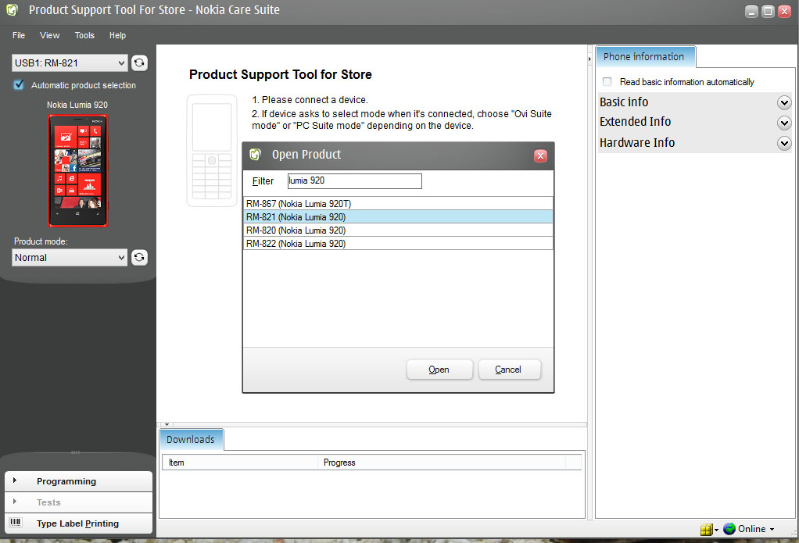The width and height of the screenshot is (799, 543).
Task: Select RM-822 (Nokia Lumia 920)
Action: pyautogui.click(x=399, y=244)
